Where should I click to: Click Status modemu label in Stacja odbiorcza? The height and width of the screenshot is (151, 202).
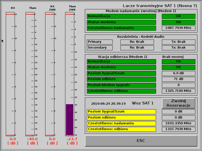click(121, 67)
